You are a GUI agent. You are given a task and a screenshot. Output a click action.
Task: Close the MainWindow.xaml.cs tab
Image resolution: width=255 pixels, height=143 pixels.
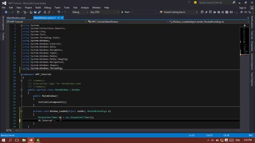coord(62,18)
